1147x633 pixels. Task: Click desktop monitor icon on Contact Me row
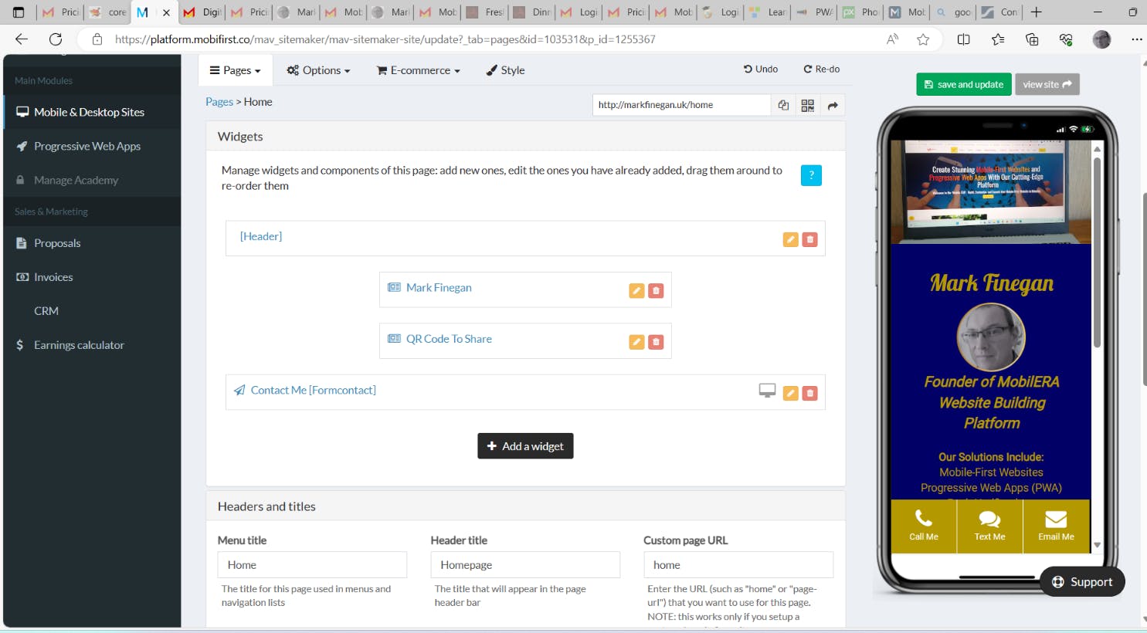point(767,391)
